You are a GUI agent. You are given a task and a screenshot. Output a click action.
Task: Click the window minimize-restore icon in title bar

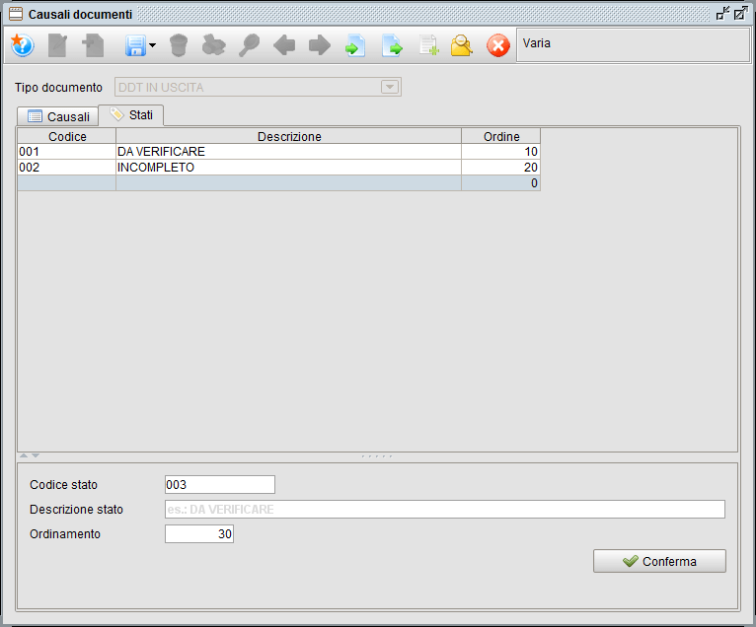[x=722, y=13]
